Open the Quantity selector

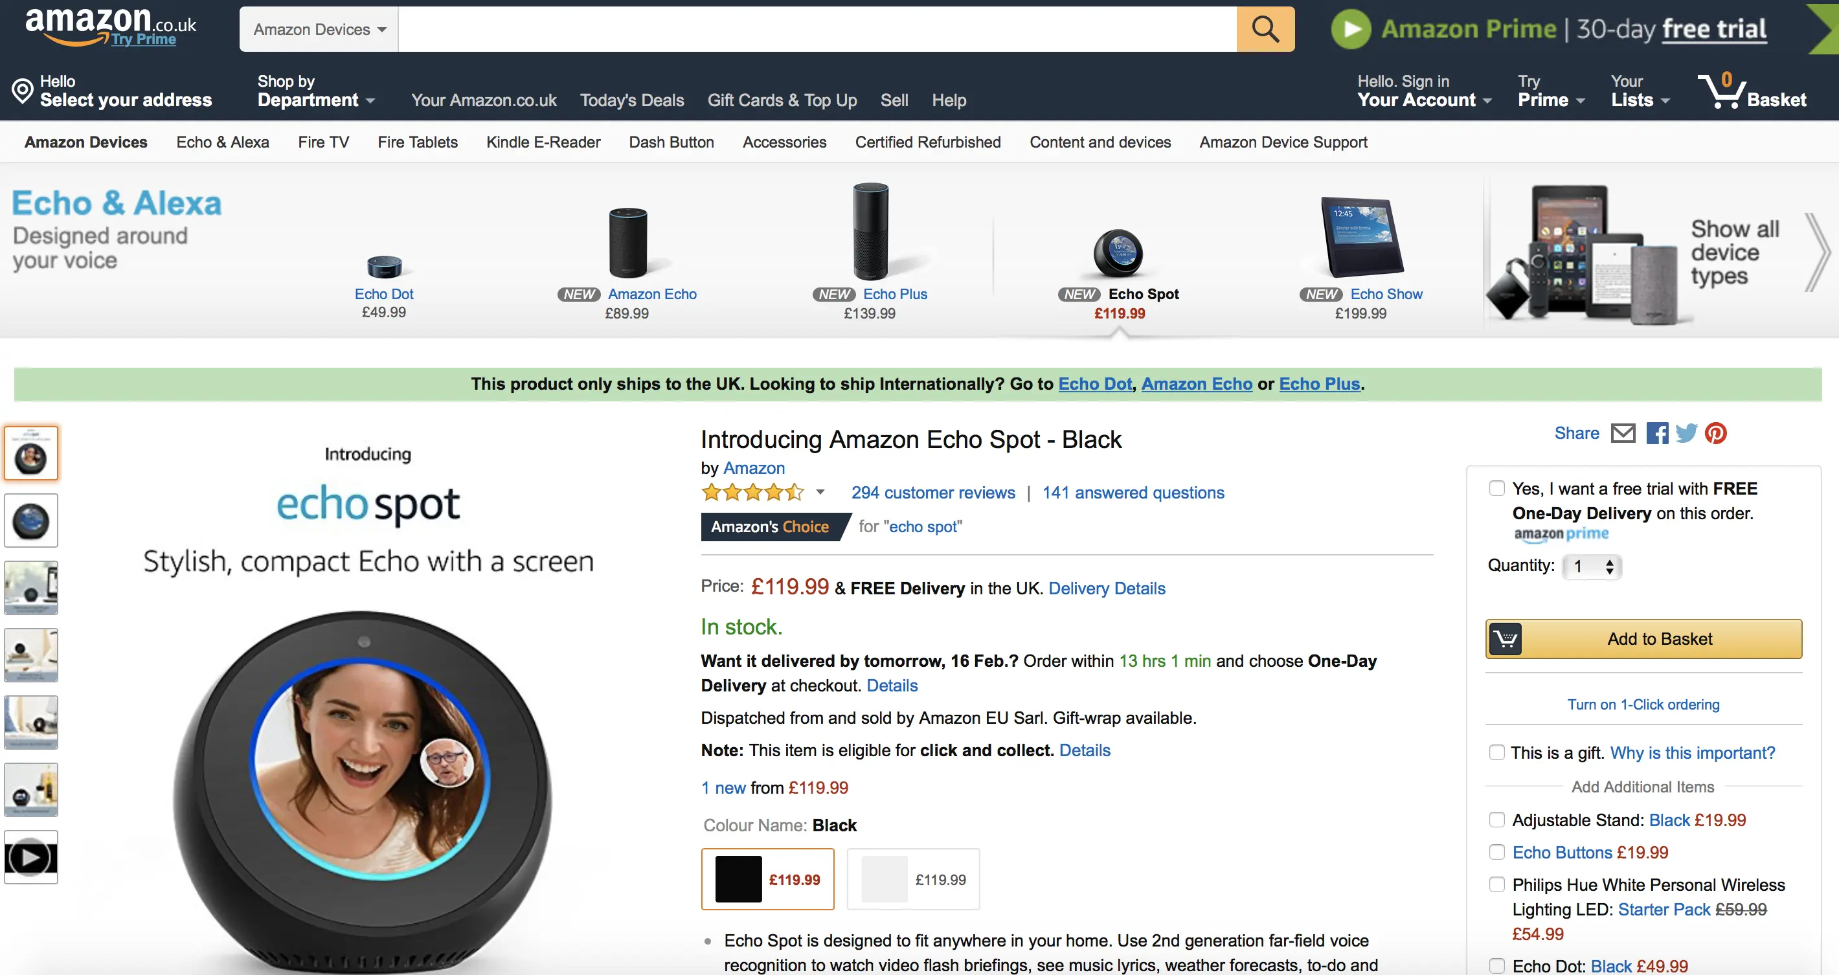tap(1591, 566)
